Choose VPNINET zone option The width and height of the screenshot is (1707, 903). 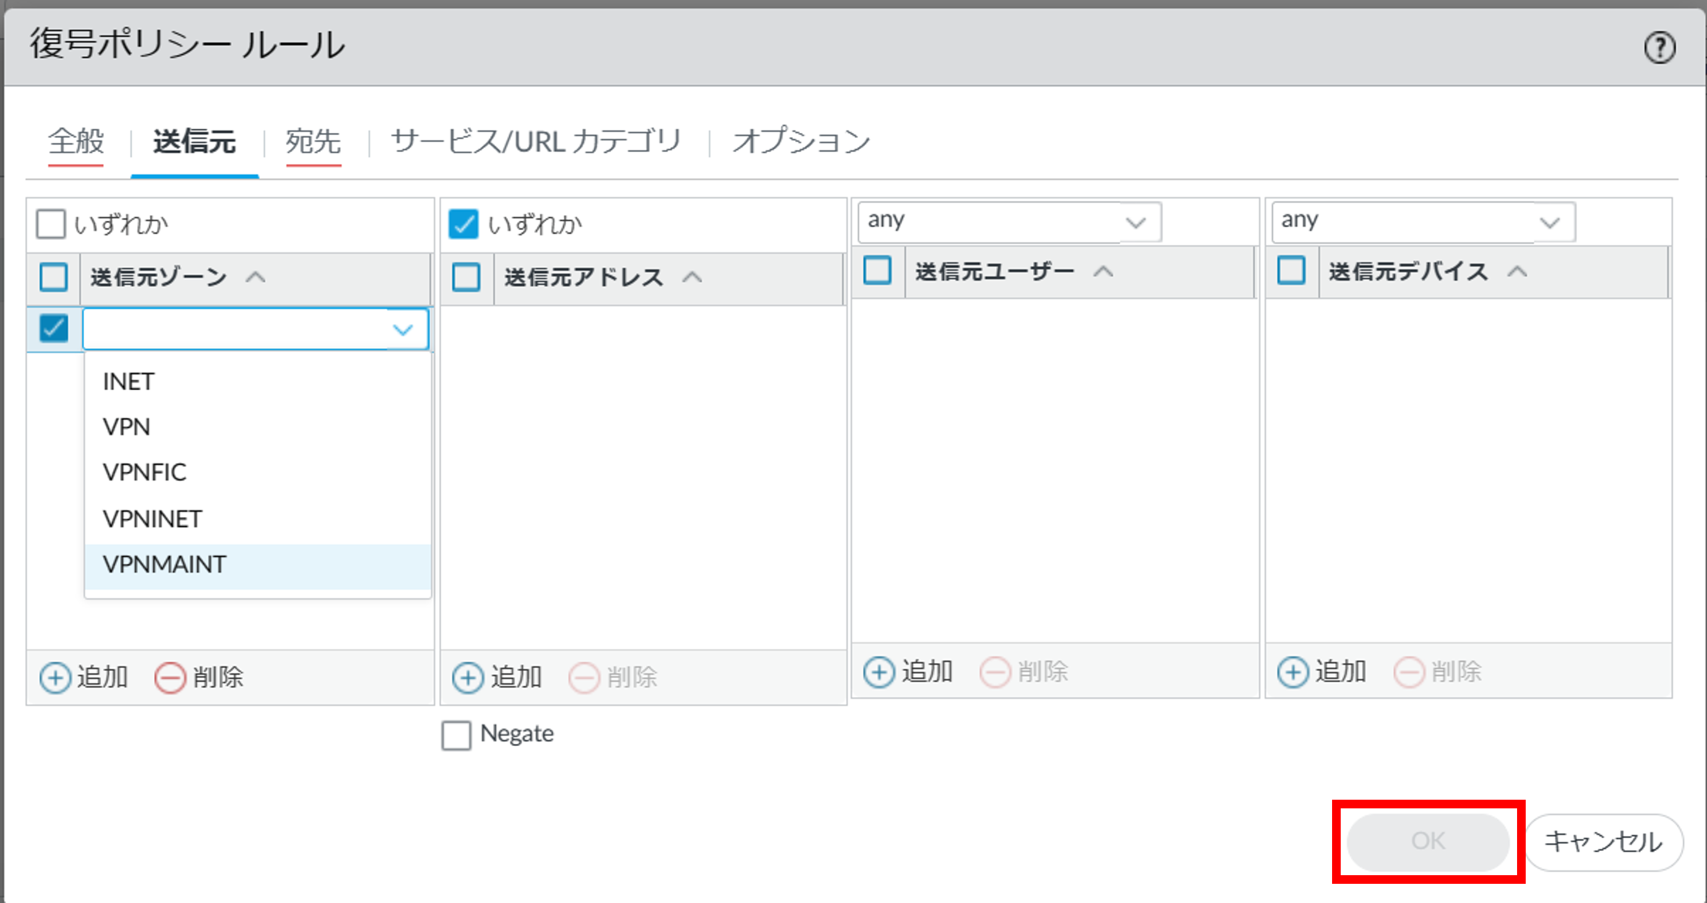tap(152, 519)
